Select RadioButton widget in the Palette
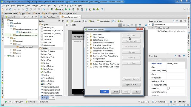The width and height of the screenshot is (191, 107). (x=47, y=69)
